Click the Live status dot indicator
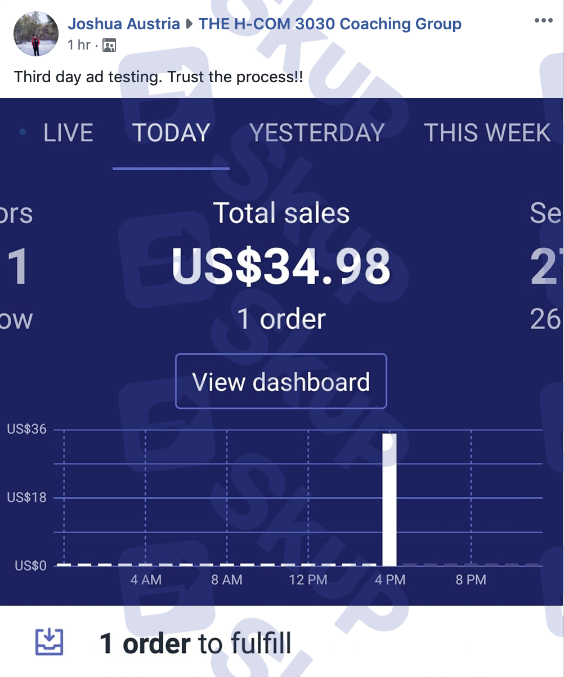The height and width of the screenshot is (677, 564). coord(23,132)
